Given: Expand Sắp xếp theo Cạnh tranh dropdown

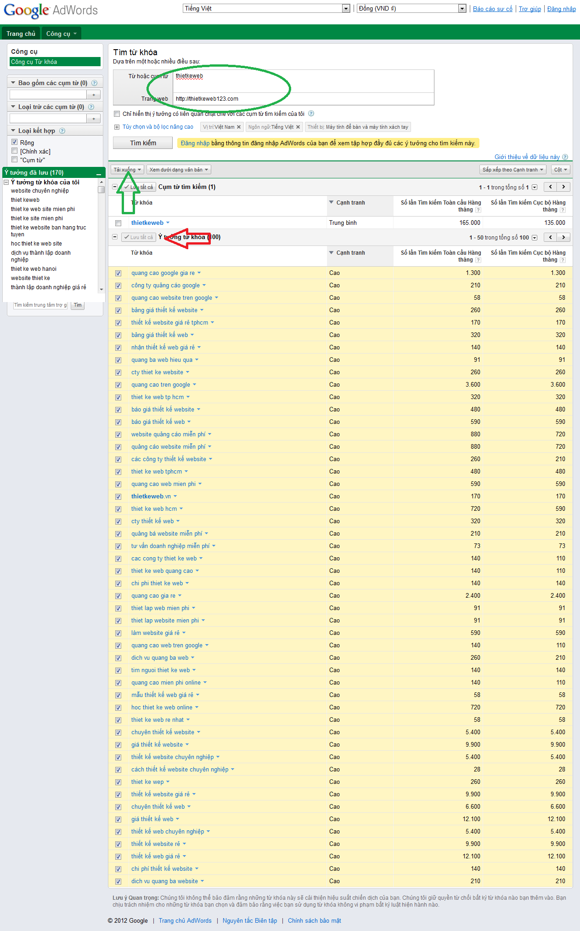Looking at the screenshot, I should [x=512, y=170].
